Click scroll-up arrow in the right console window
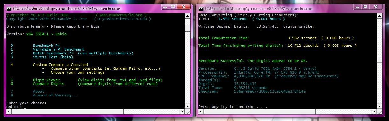The width and height of the screenshot is (389, 121). click(379, 16)
